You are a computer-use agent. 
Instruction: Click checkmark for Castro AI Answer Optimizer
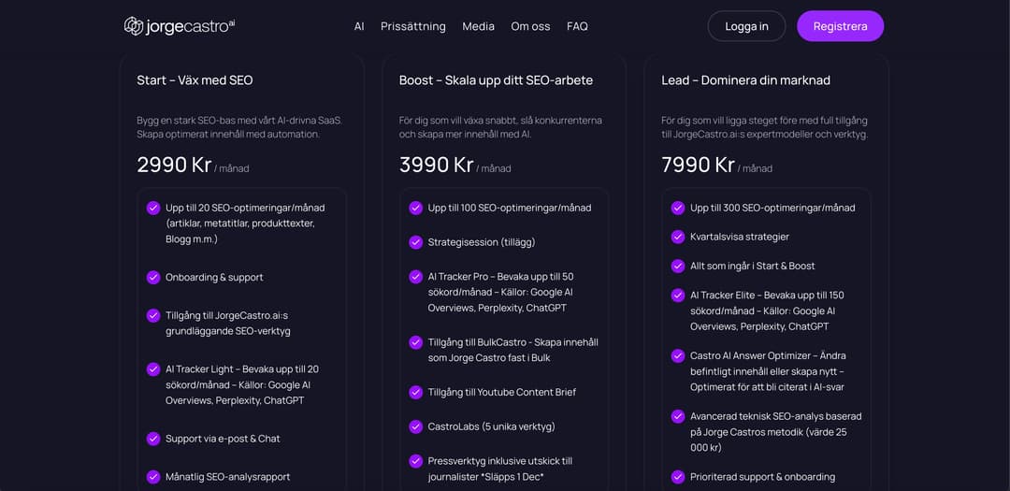(678, 355)
